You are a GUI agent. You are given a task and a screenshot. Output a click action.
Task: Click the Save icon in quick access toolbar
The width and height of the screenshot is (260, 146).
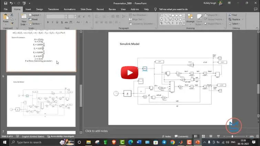coord(6,3)
